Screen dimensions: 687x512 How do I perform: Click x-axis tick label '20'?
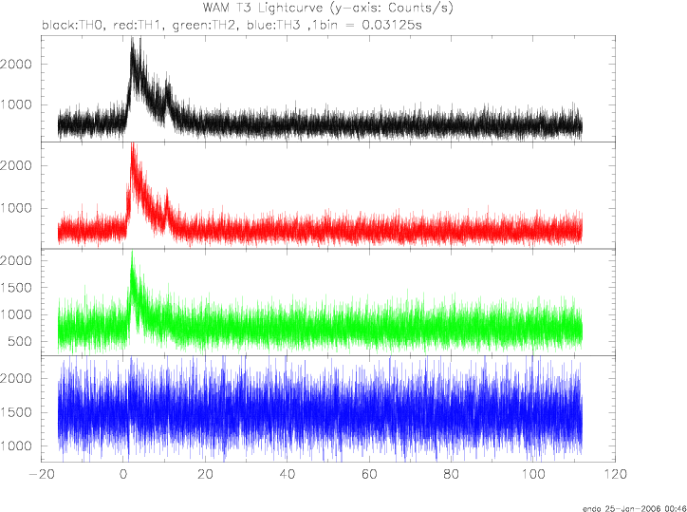point(206,474)
